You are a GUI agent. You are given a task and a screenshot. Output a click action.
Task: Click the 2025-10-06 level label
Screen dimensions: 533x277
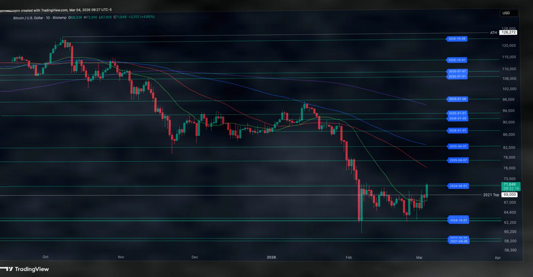tap(457, 39)
